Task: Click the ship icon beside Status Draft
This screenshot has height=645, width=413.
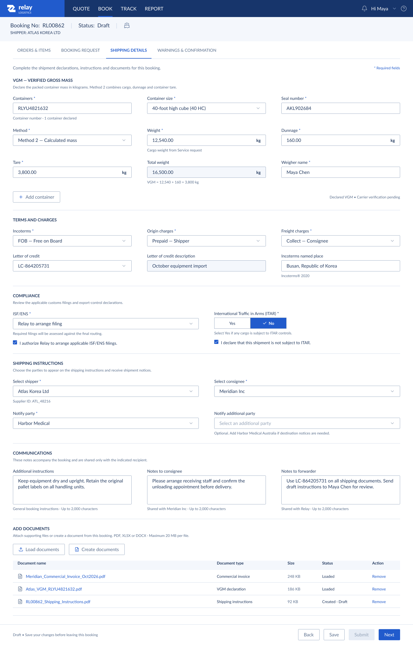Action: click(x=127, y=26)
